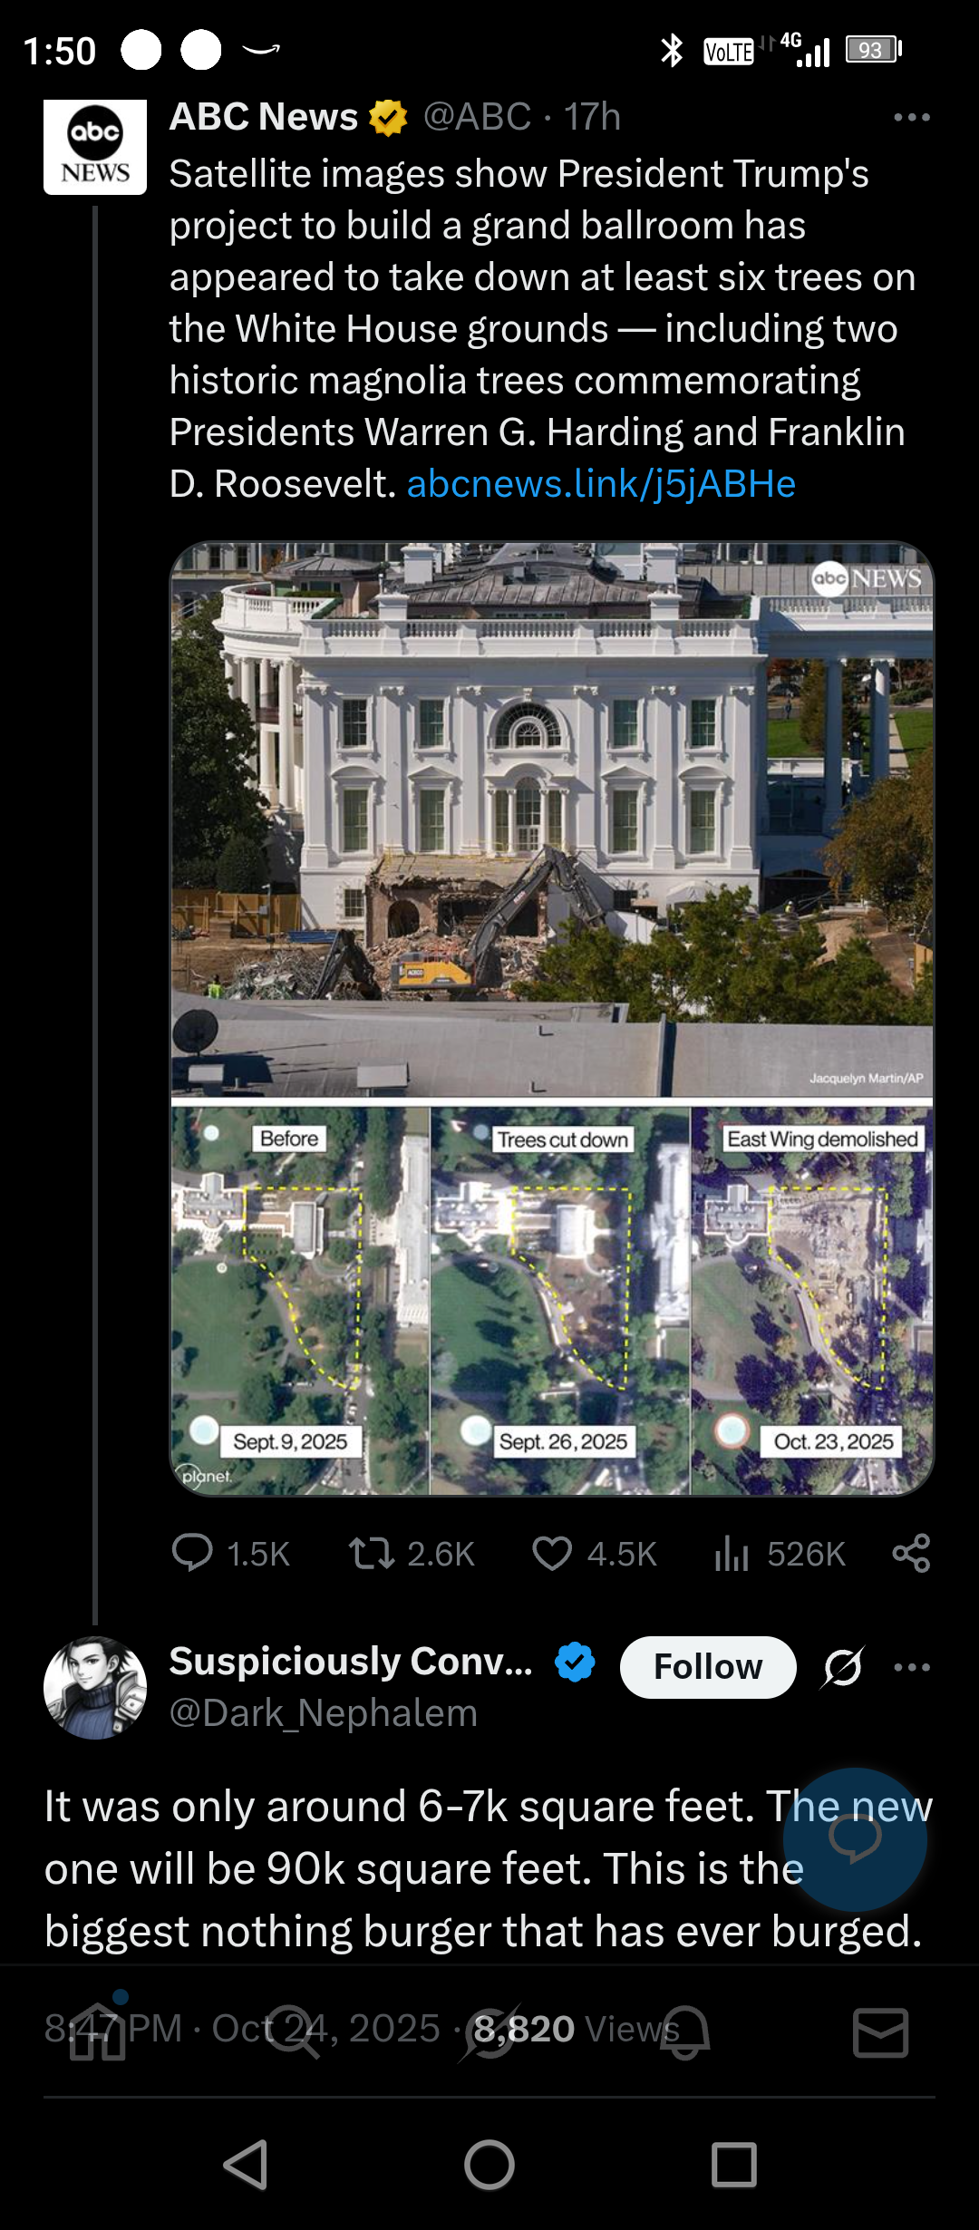The width and height of the screenshot is (979, 2230).
Task: Open Dark_Nephalem profile avatar
Action: point(95,1687)
